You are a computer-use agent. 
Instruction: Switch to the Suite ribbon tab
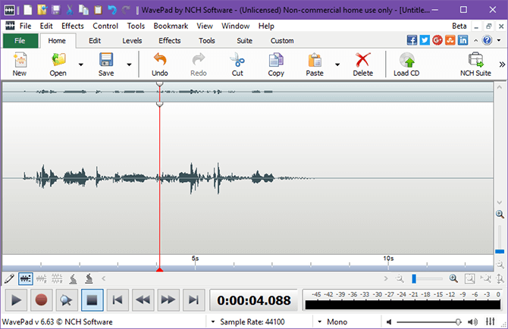[x=244, y=41]
